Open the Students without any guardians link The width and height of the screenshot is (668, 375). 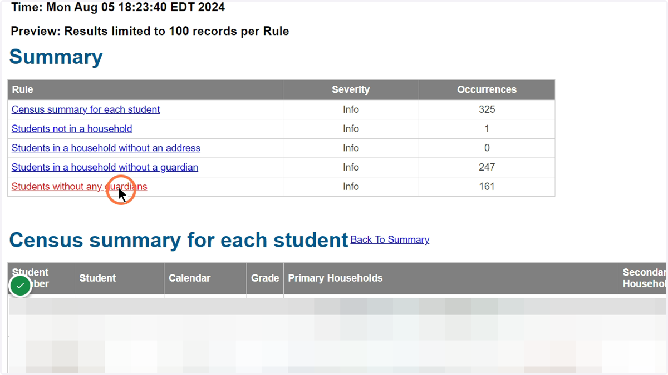(80, 187)
